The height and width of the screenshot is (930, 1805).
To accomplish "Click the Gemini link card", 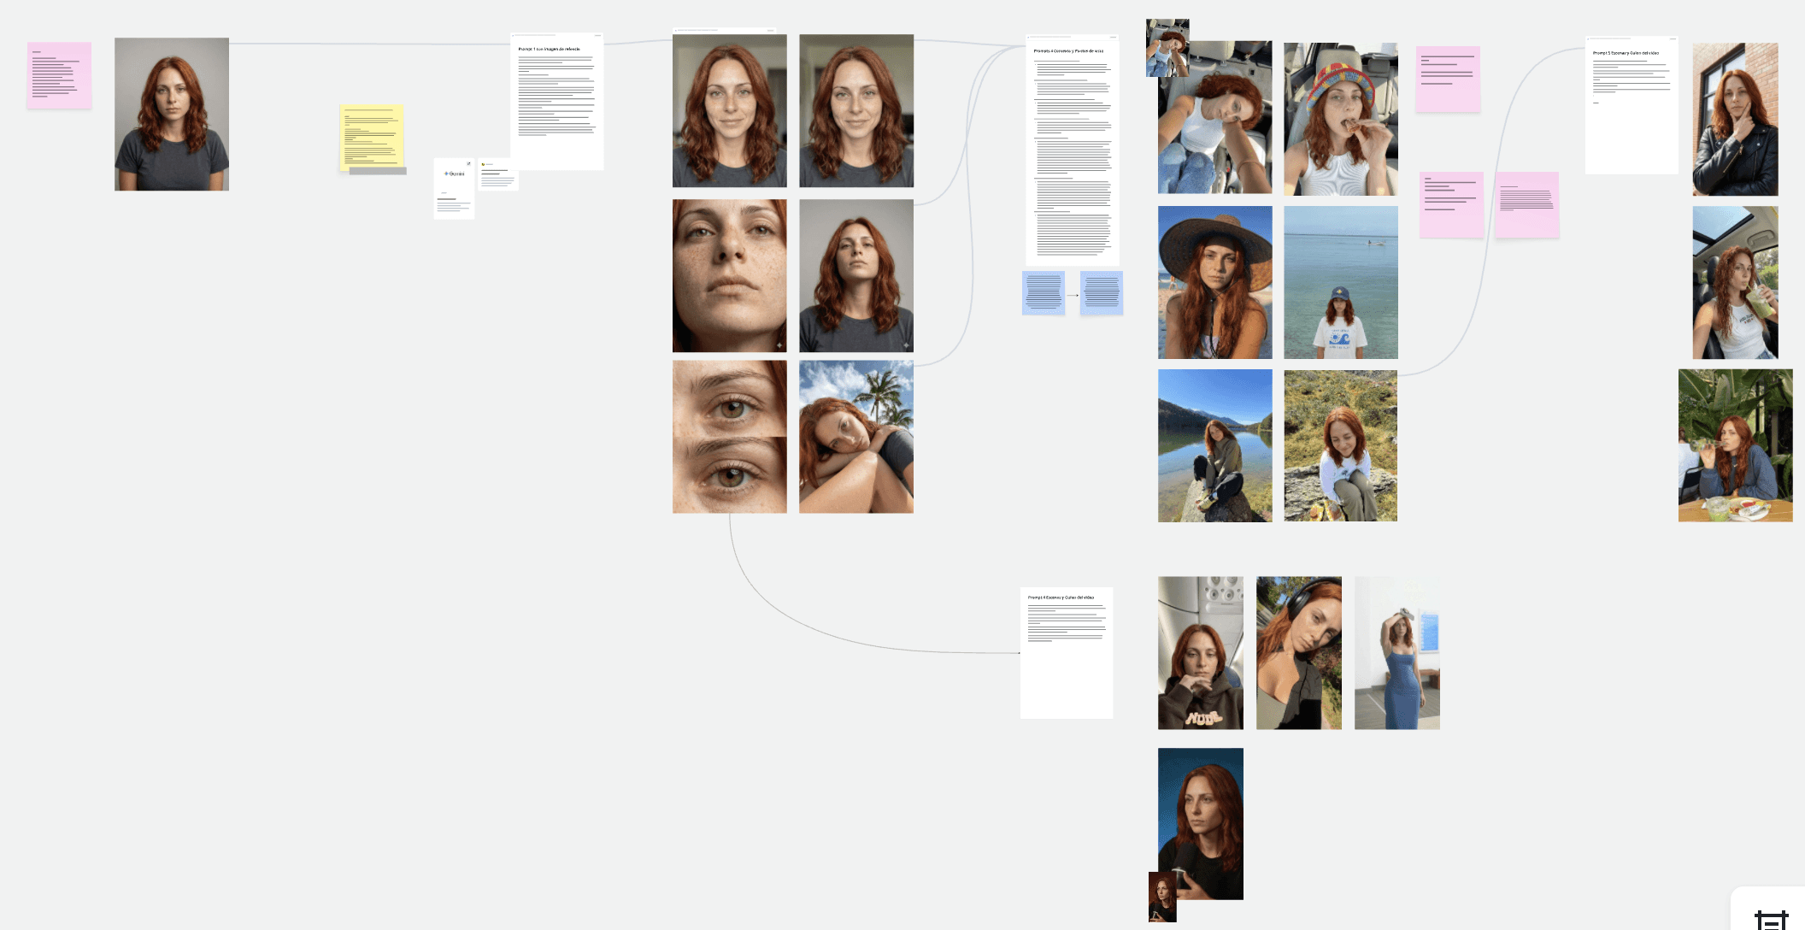I will 454,188.
